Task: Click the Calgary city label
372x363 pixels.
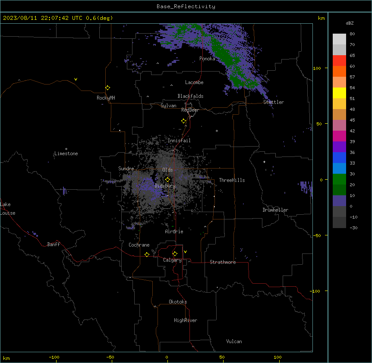Action: [172, 260]
